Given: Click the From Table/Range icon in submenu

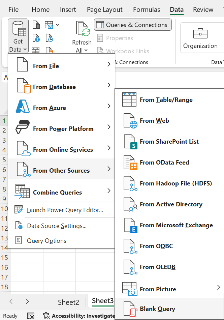Looking at the screenshot, I should 129,99.
